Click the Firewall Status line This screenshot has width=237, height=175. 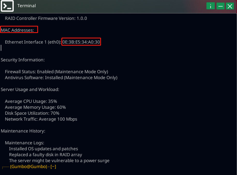point(56,72)
